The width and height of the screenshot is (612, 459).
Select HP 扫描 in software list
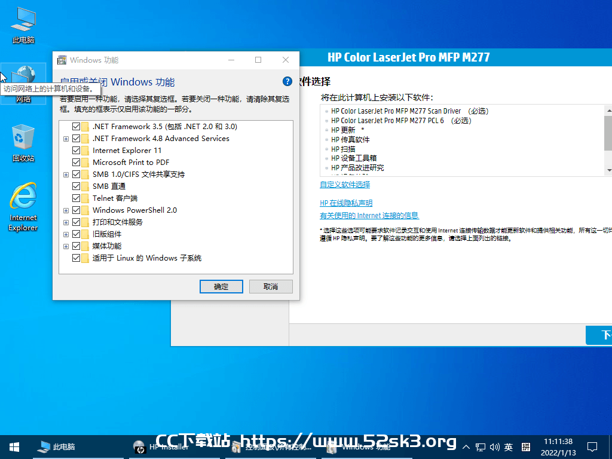[x=343, y=149]
